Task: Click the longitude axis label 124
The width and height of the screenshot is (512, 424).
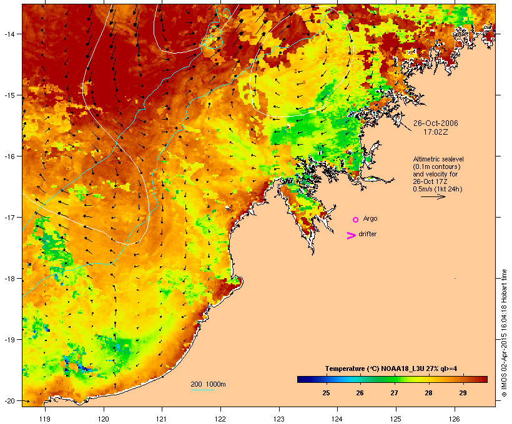Action: click(337, 419)
